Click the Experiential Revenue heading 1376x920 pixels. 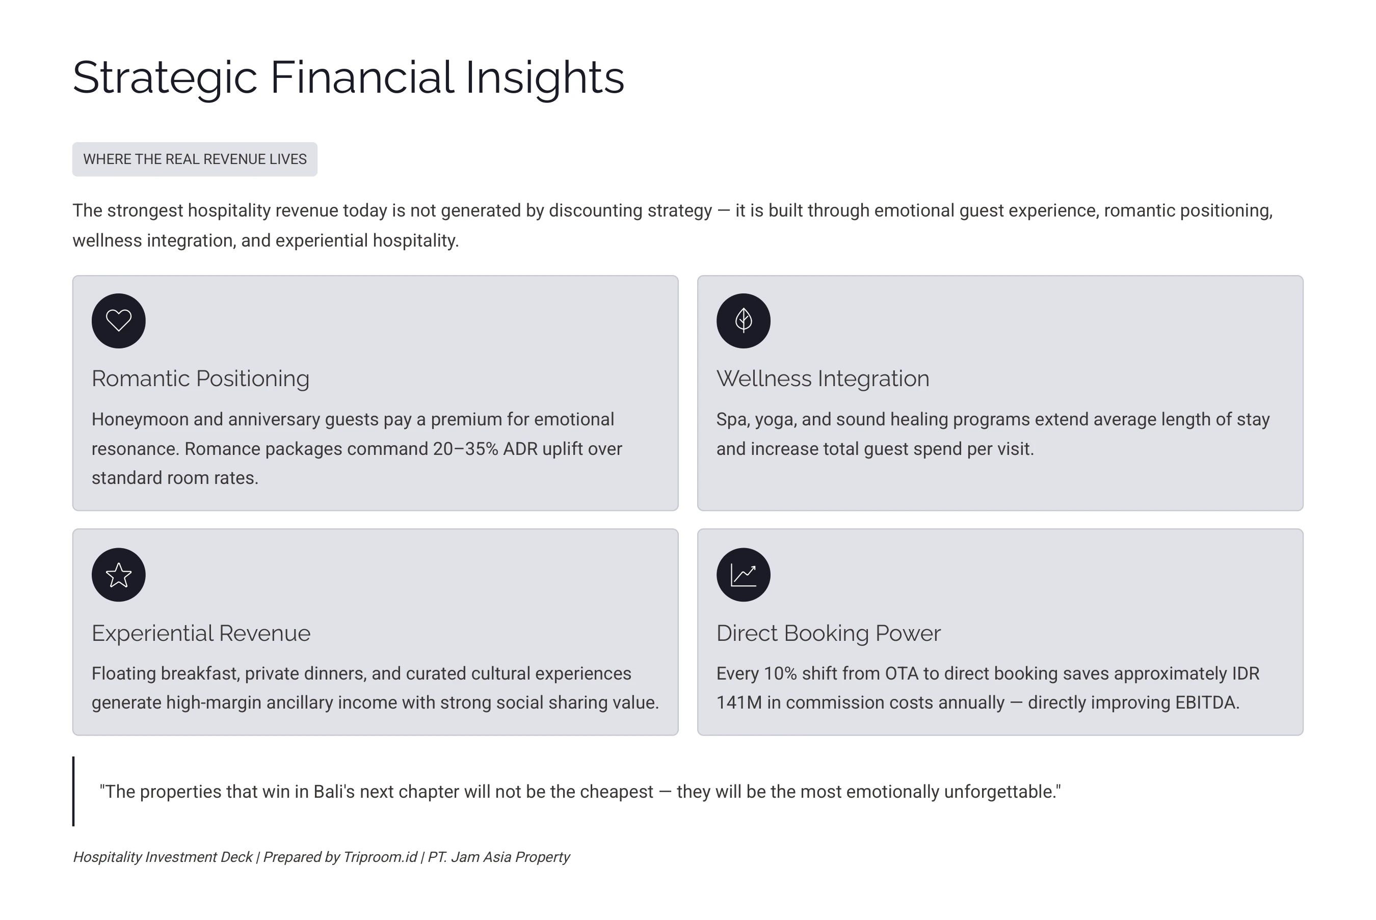coord(201,633)
